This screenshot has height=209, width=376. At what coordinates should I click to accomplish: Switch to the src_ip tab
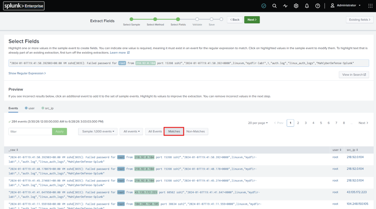[47, 108]
